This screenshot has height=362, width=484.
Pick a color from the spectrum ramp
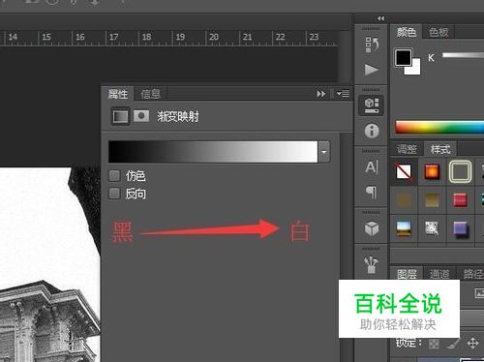439,127
